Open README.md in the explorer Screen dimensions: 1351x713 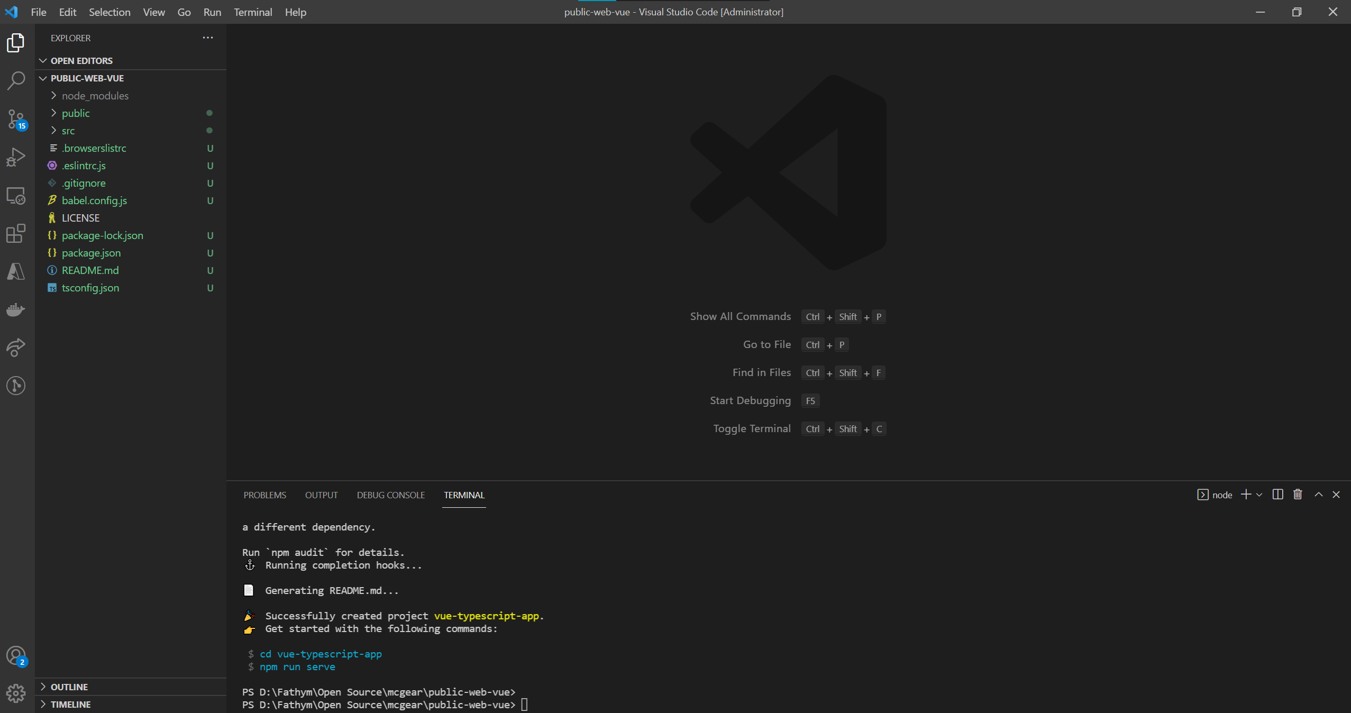click(x=131, y=270)
